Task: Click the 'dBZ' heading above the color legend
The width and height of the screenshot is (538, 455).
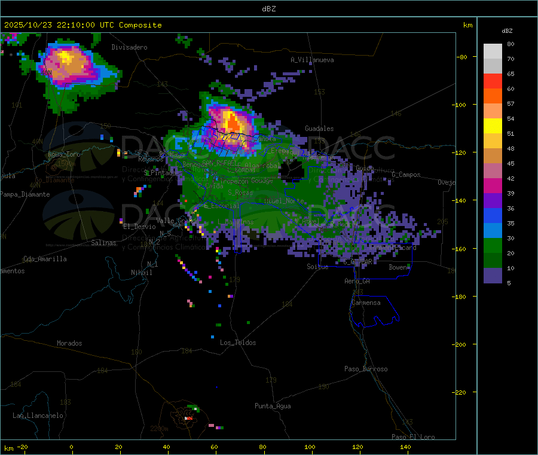Action: point(507,31)
